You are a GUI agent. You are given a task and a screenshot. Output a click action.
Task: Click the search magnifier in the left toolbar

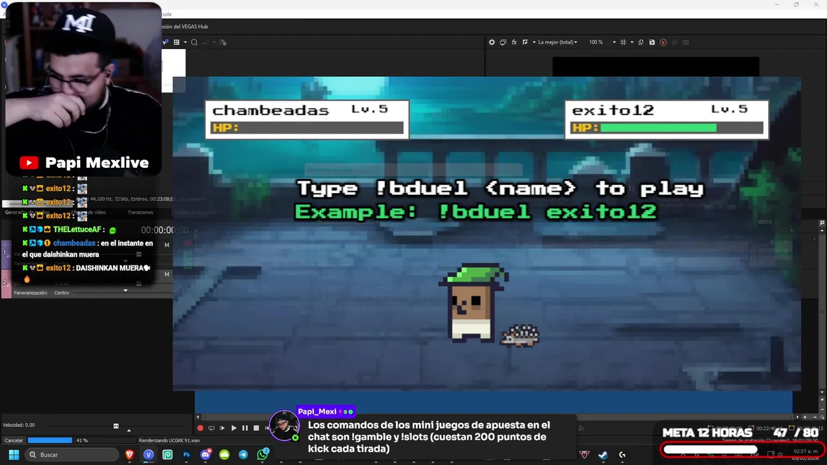(194, 42)
